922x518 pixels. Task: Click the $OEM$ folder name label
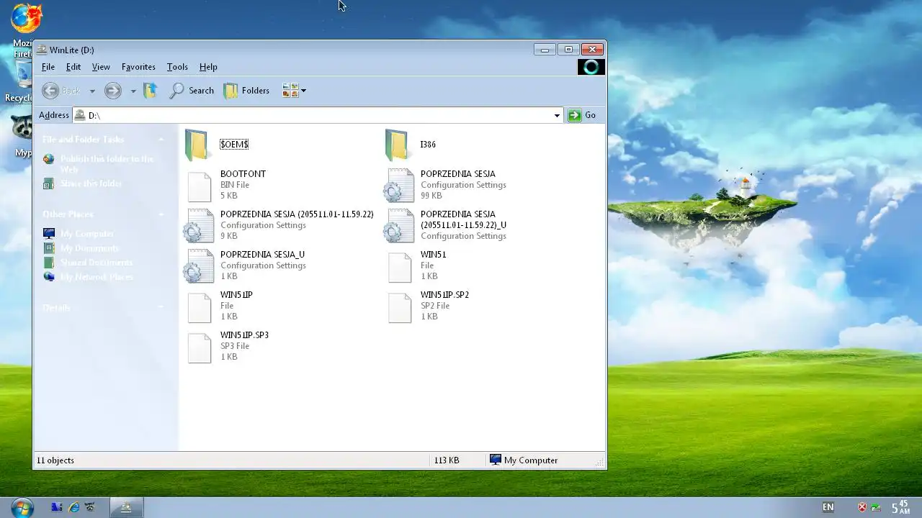234,145
